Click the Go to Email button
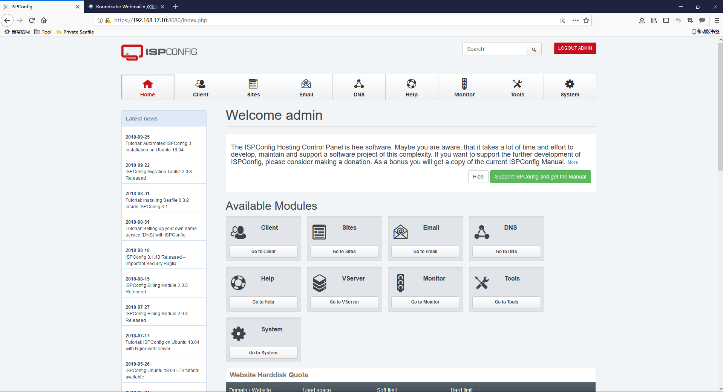Image resolution: width=723 pixels, height=392 pixels. 425,251
